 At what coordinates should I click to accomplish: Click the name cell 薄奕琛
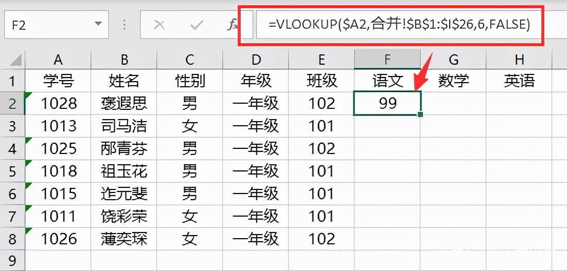click(x=124, y=239)
